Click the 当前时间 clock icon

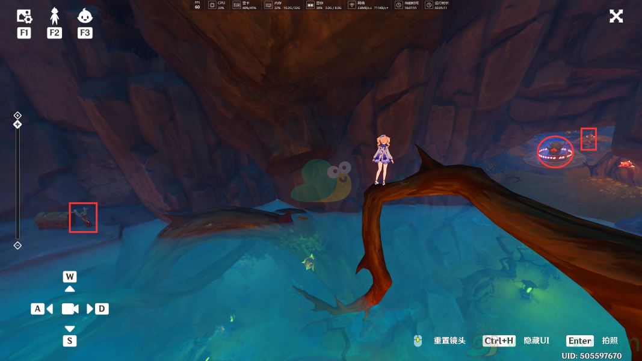pos(398,5)
